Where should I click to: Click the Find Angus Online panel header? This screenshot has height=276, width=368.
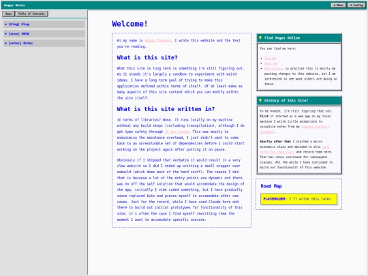click(x=299, y=37)
